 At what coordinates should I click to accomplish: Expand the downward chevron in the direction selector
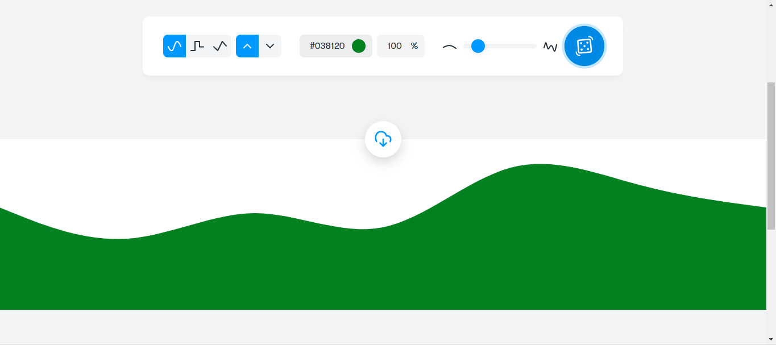tap(270, 46)
